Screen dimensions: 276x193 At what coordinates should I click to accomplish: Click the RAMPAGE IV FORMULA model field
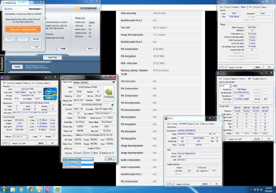tap(191, 134)
